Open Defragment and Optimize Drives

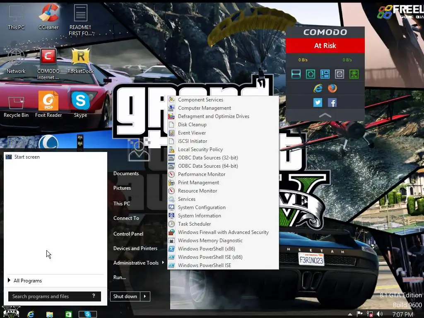(223, 116)
